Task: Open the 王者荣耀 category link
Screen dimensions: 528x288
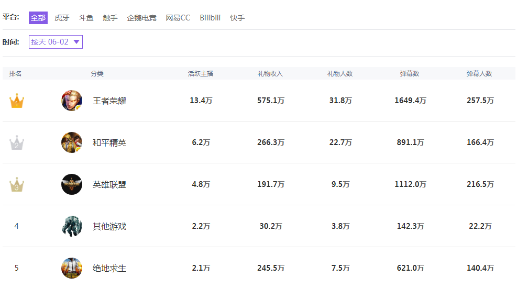Action: (109, 101)
